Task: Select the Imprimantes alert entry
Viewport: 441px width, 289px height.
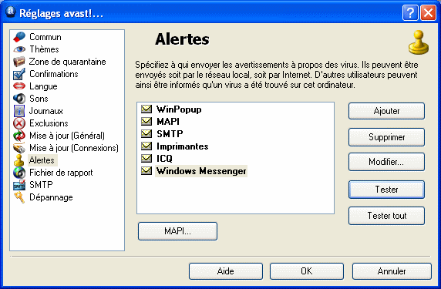Action: [182, 146]
